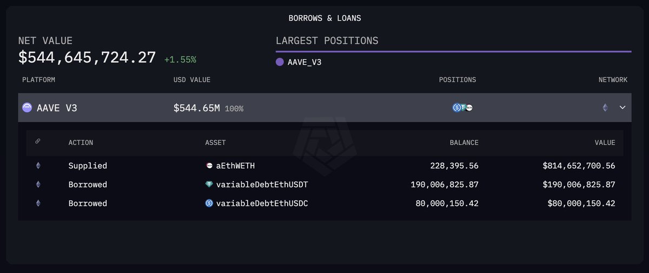The width and height of the screenshot is (649, 273).
Task: Select the AAVE_V3 largest position label
Action: click(x=304, y=62)
